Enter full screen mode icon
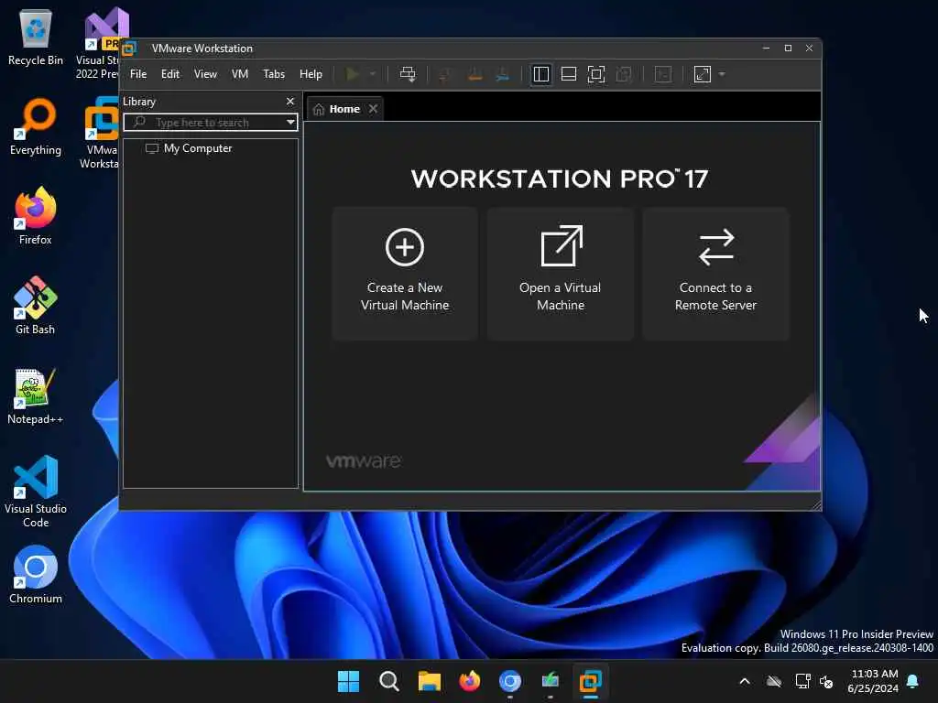This screenshot has height=703, width=938. point(595,74)
